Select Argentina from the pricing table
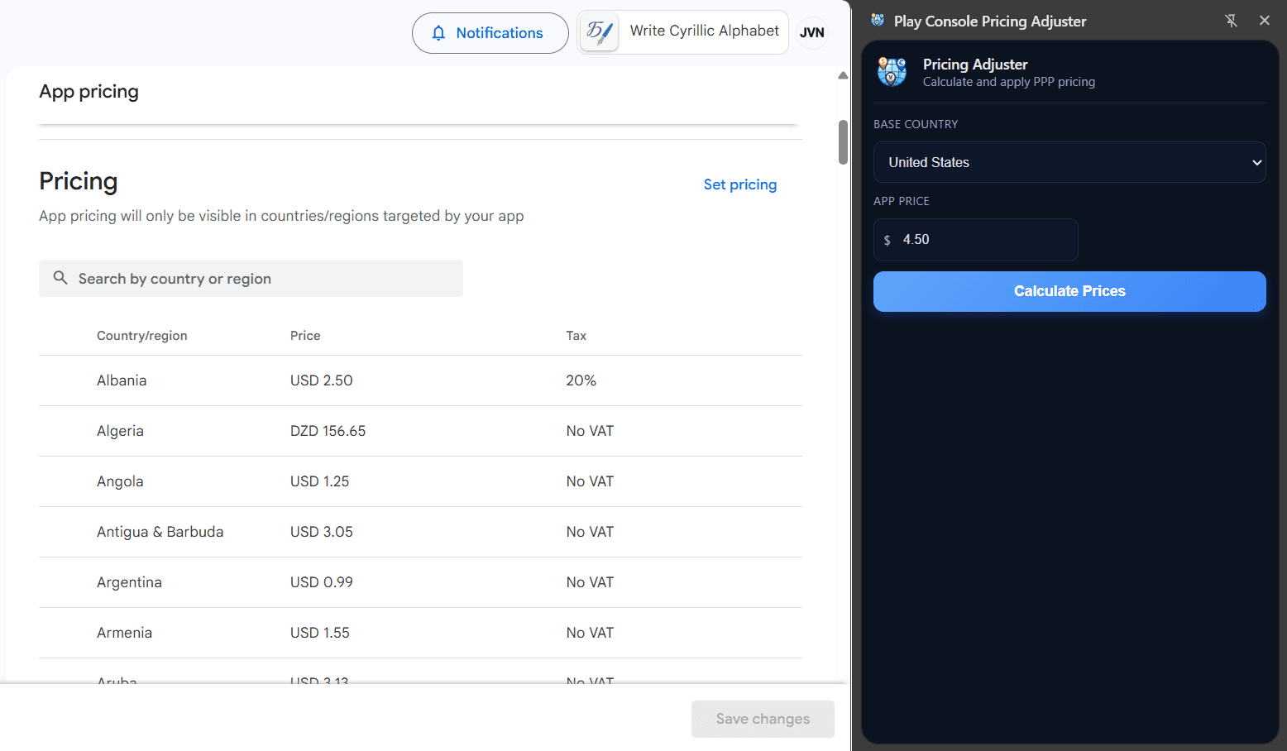Viewport: 1287px width, 751px height. click(129, 581)
